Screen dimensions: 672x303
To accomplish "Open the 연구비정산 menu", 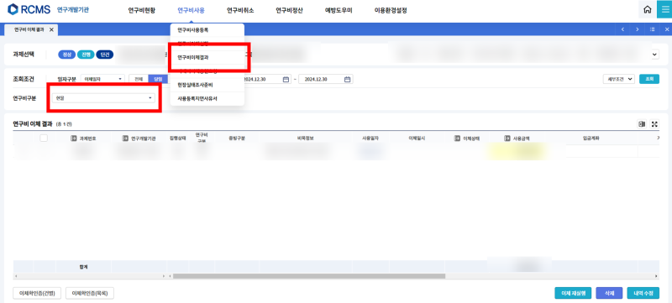I will [289, 10].
